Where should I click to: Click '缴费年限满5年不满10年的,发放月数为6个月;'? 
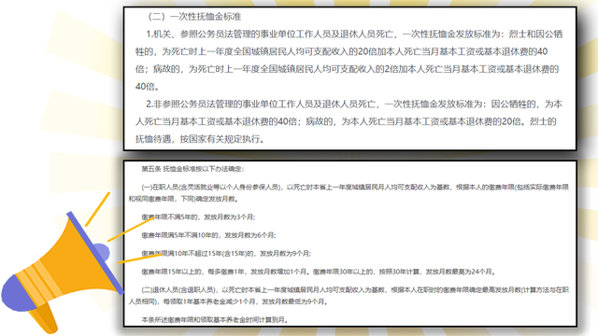click(x=208, y=235)
